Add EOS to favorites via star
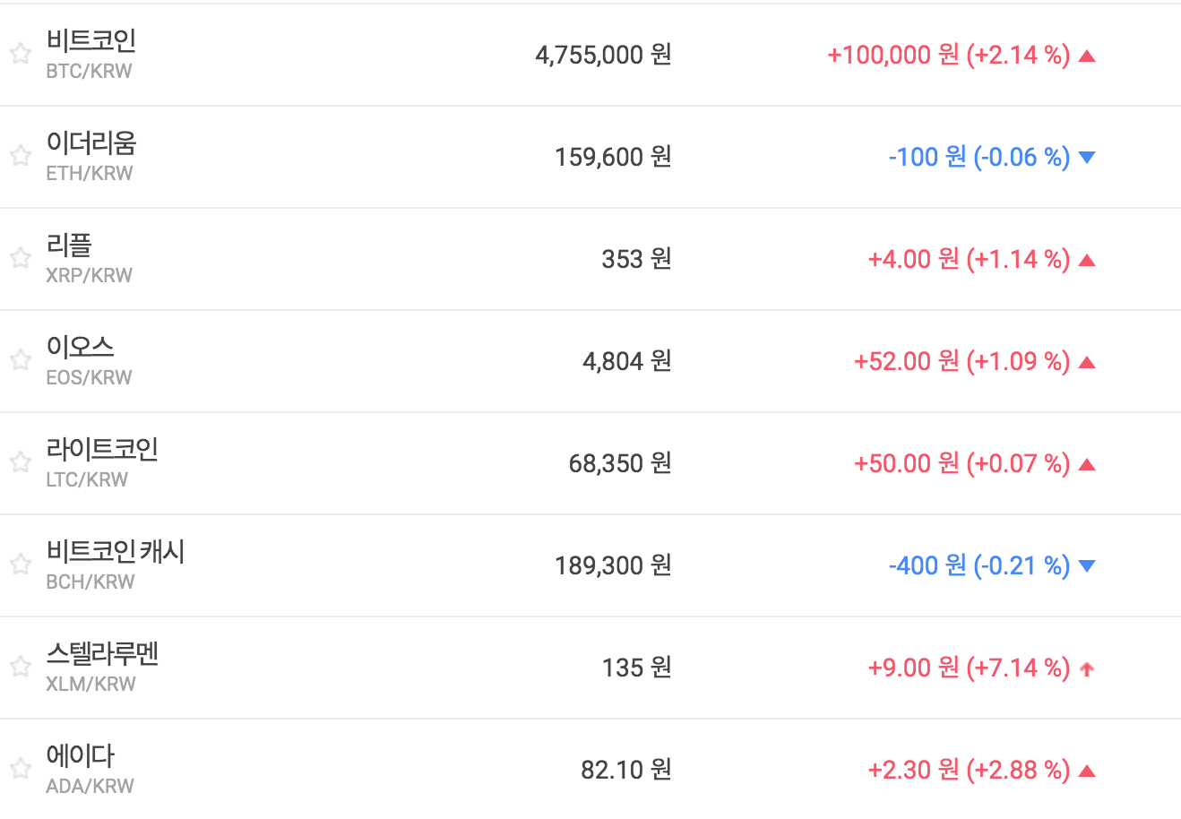 21,360
